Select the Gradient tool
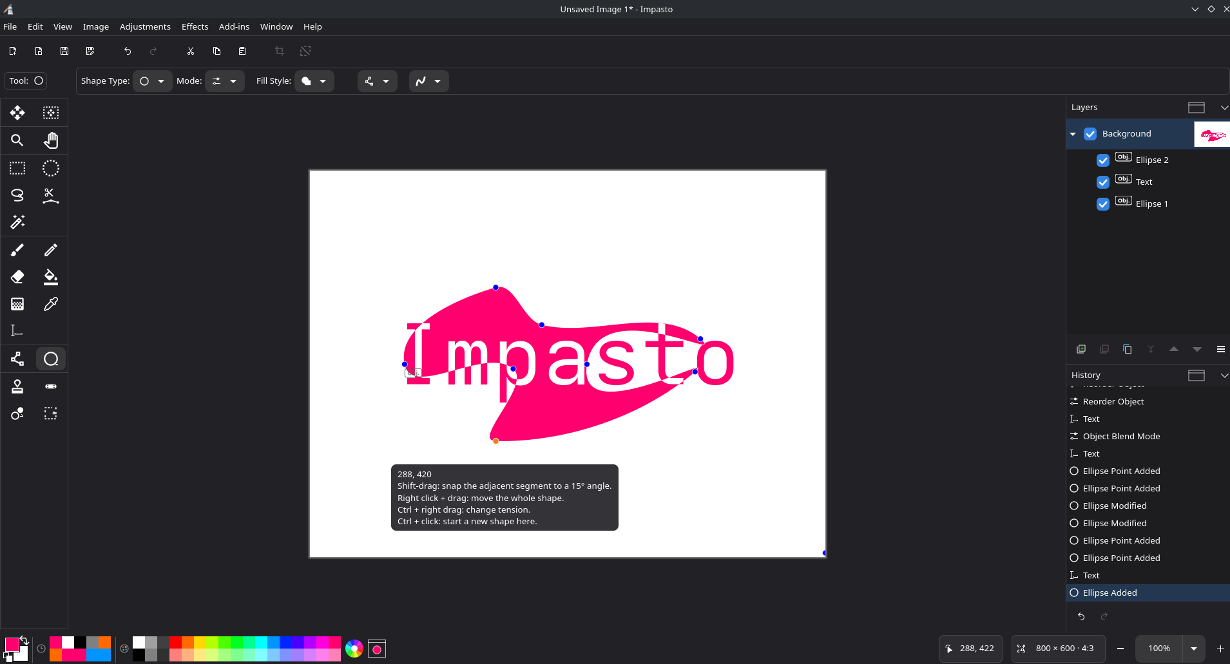Image resolution: width=1230 pixels, height=664 pixels. pos(17,304)
